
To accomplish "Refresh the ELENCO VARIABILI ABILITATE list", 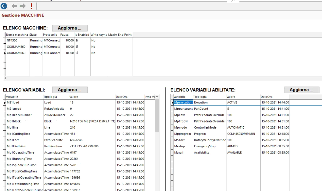I will pos(302,90).
